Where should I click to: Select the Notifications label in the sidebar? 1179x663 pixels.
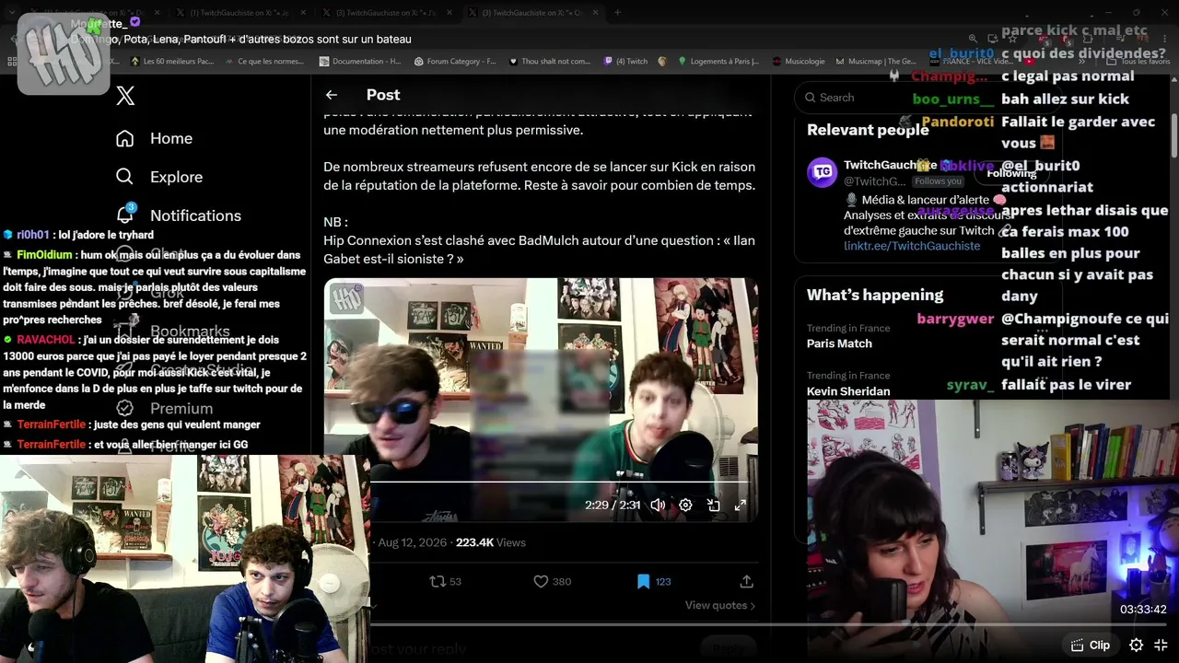click(x=195, y=215)
